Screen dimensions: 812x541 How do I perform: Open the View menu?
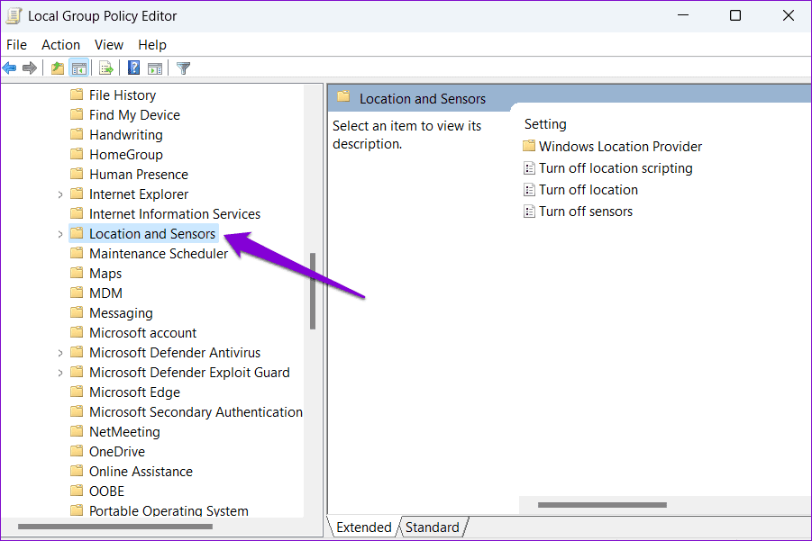click(x=109, y=45)
